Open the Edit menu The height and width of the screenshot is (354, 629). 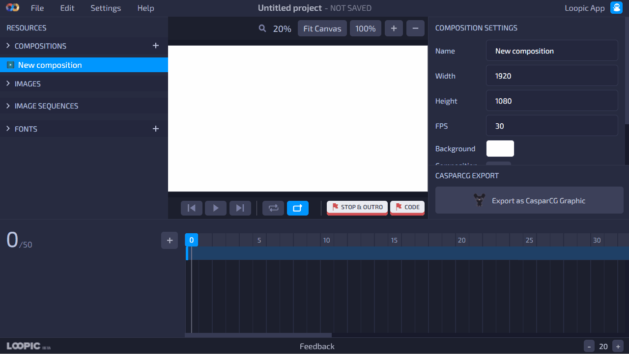tap(67, 8)
